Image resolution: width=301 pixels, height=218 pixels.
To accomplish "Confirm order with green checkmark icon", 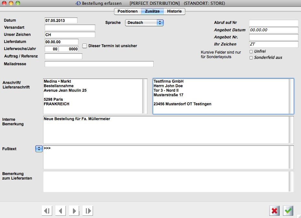I will point(288,211).
